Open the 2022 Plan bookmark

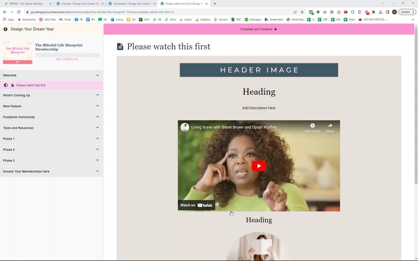pos(47,20)
